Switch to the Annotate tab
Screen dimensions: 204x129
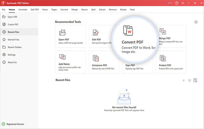tap(23, 10)
